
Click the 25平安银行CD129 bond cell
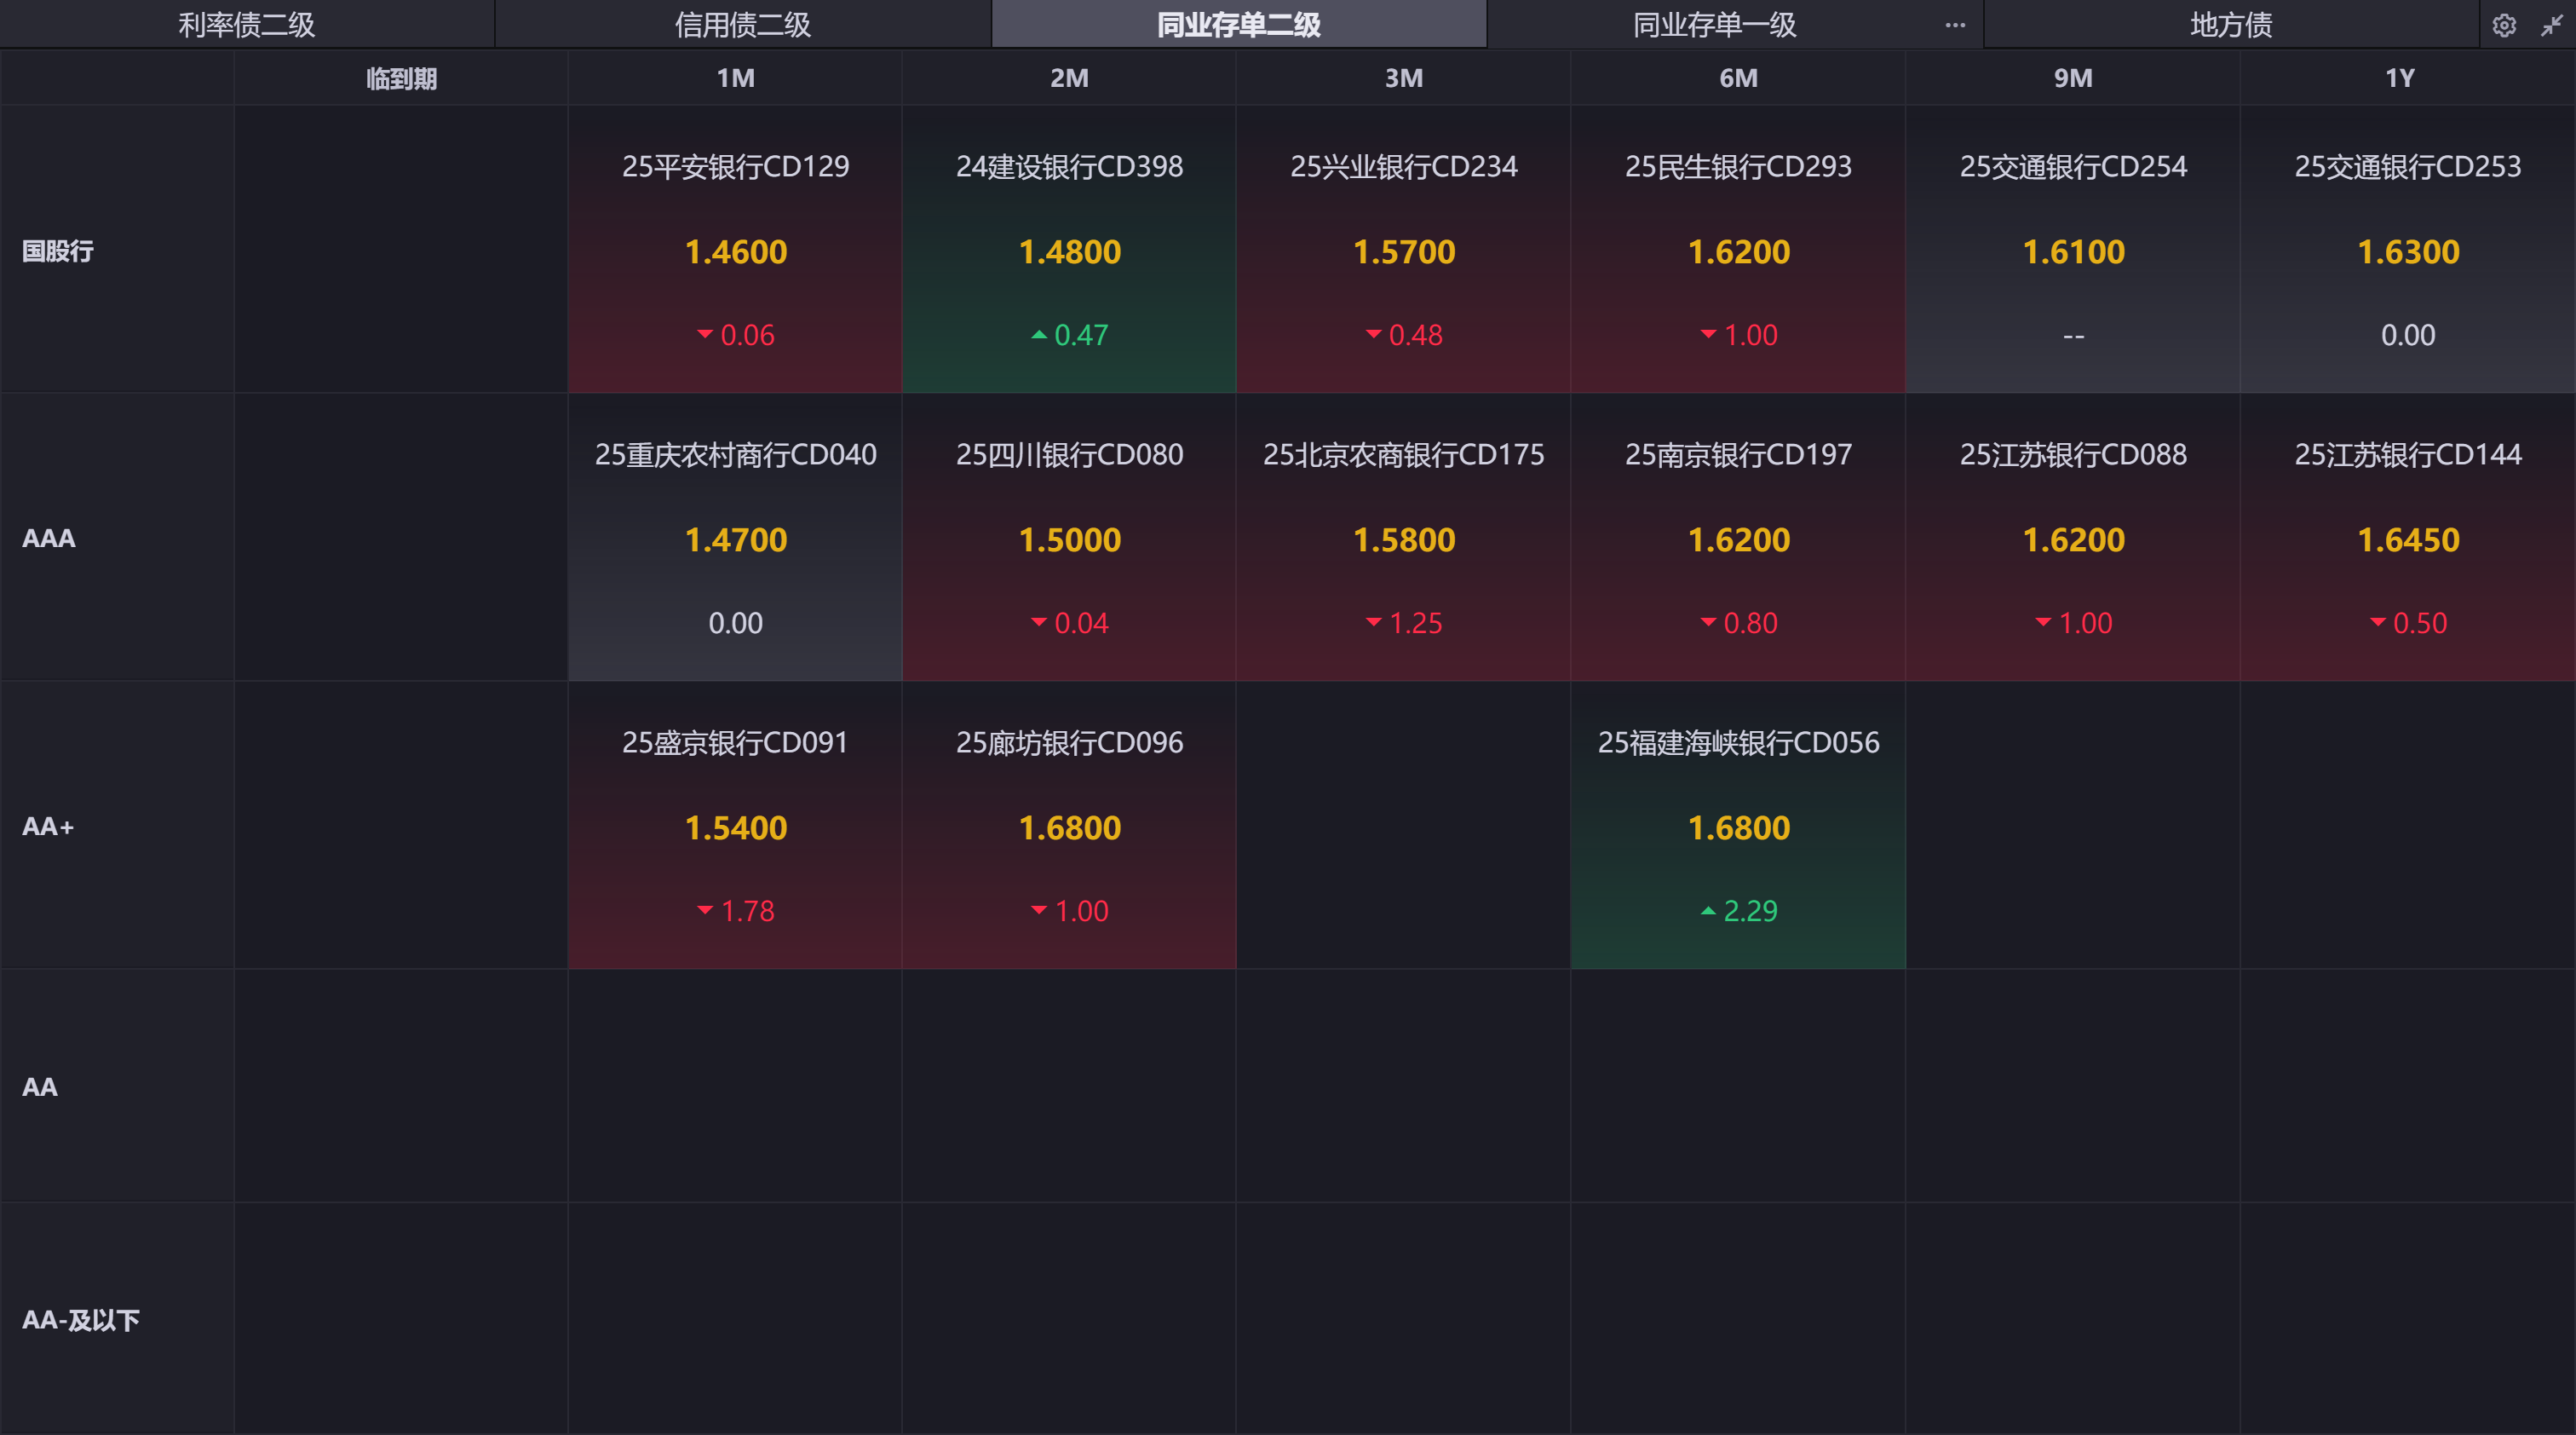coord(735,250)
